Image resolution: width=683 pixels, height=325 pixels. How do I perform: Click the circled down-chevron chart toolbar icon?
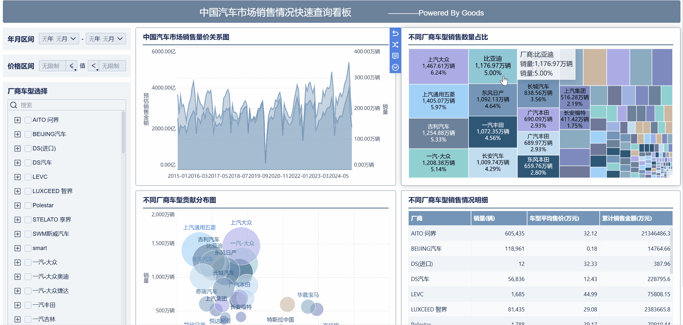pos(395,67)
